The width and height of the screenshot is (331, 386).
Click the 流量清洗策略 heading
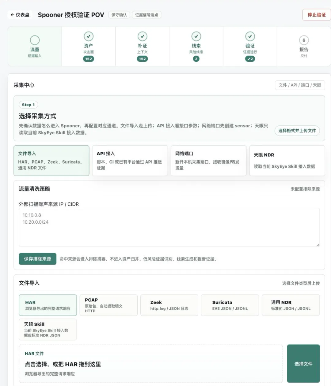[34, 189]
